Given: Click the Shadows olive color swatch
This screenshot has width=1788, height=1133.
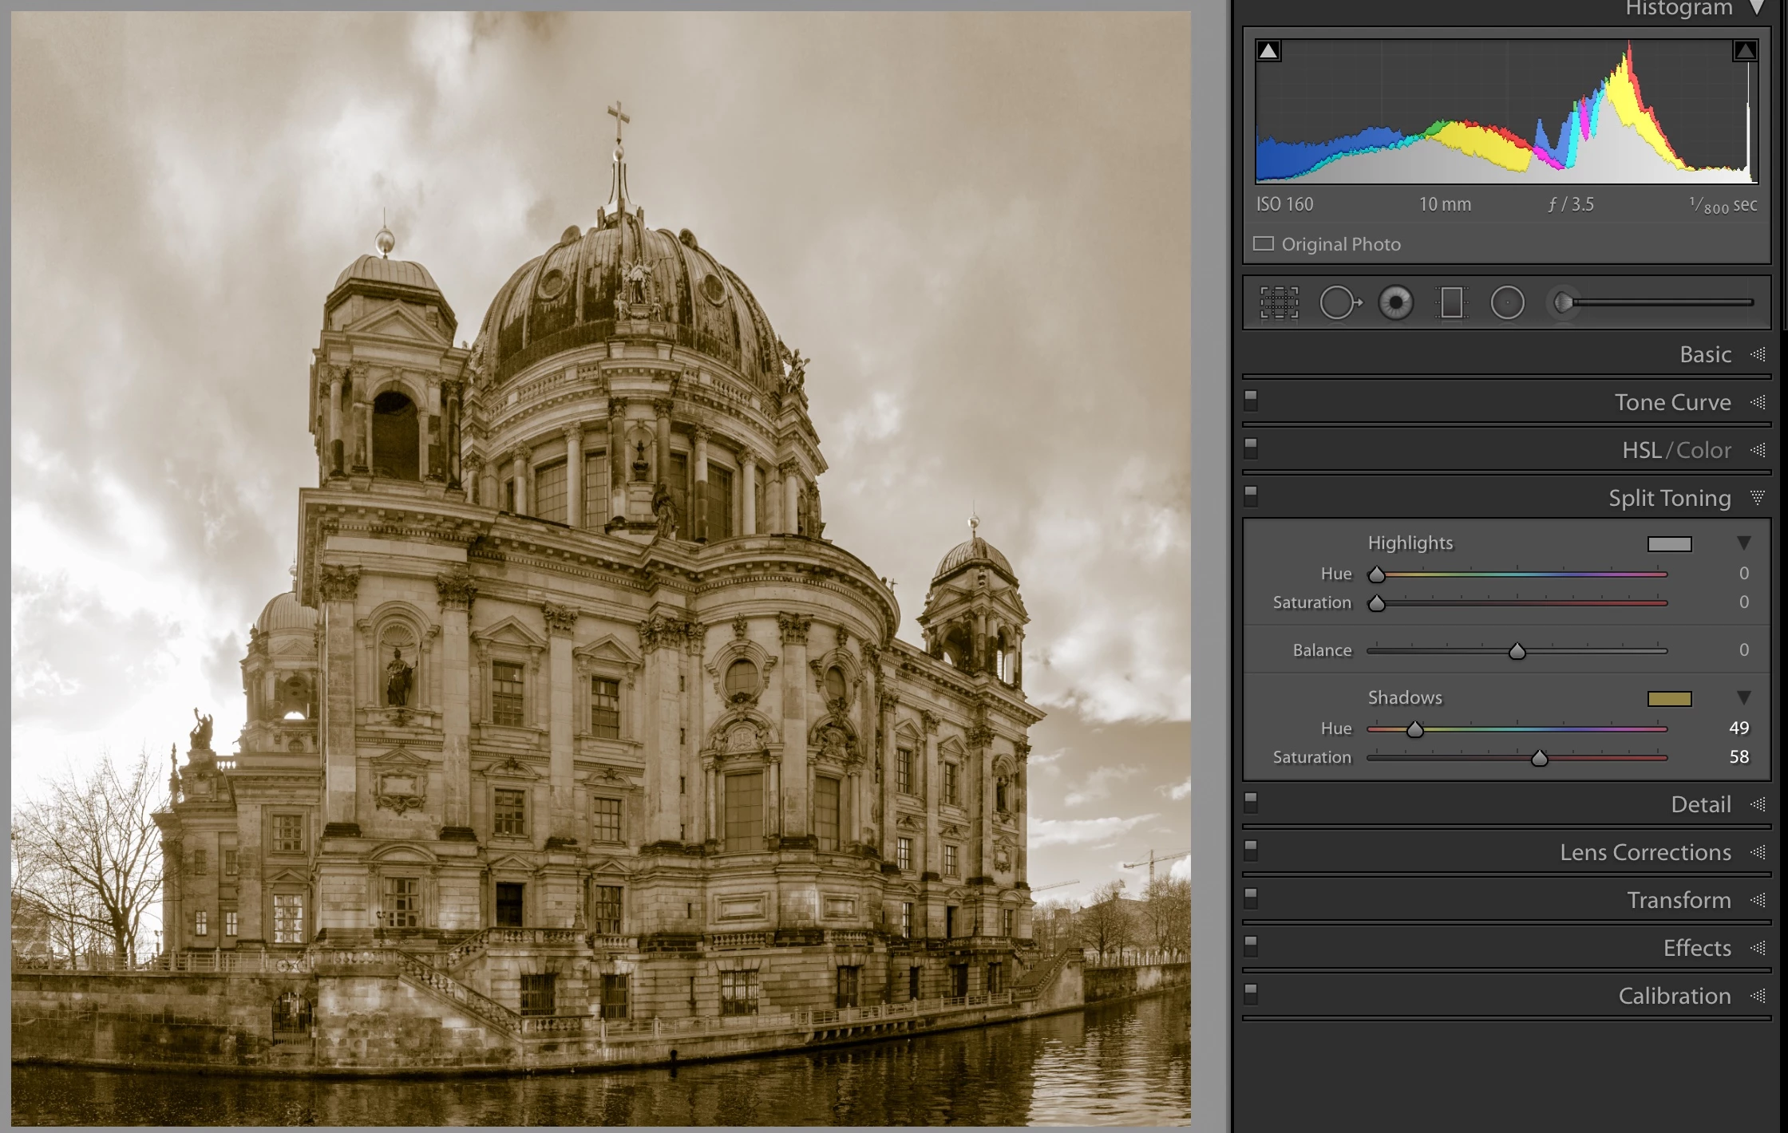Looking at the screenshot, I should [x=1669, y=699].
